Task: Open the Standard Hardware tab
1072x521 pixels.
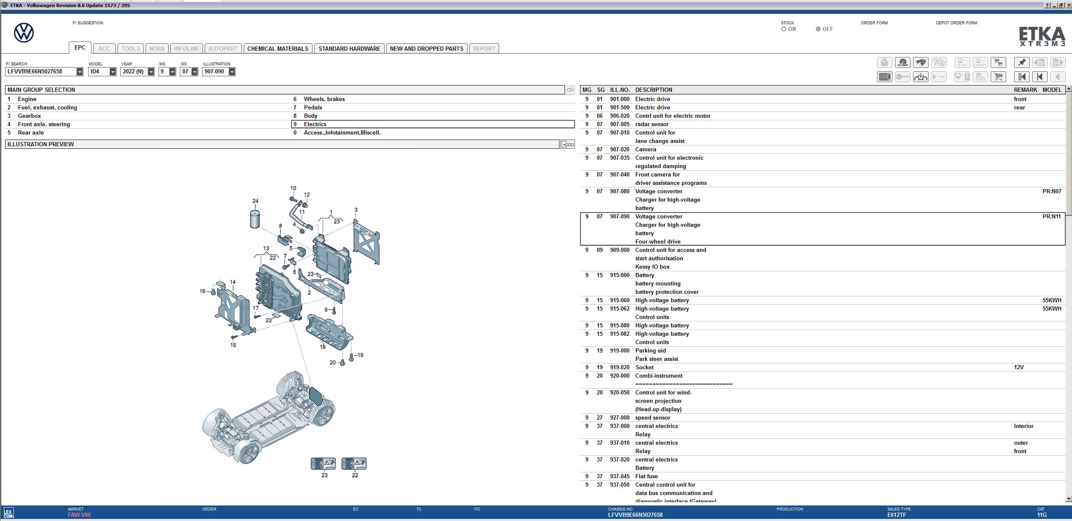Action: pos(349,49)
